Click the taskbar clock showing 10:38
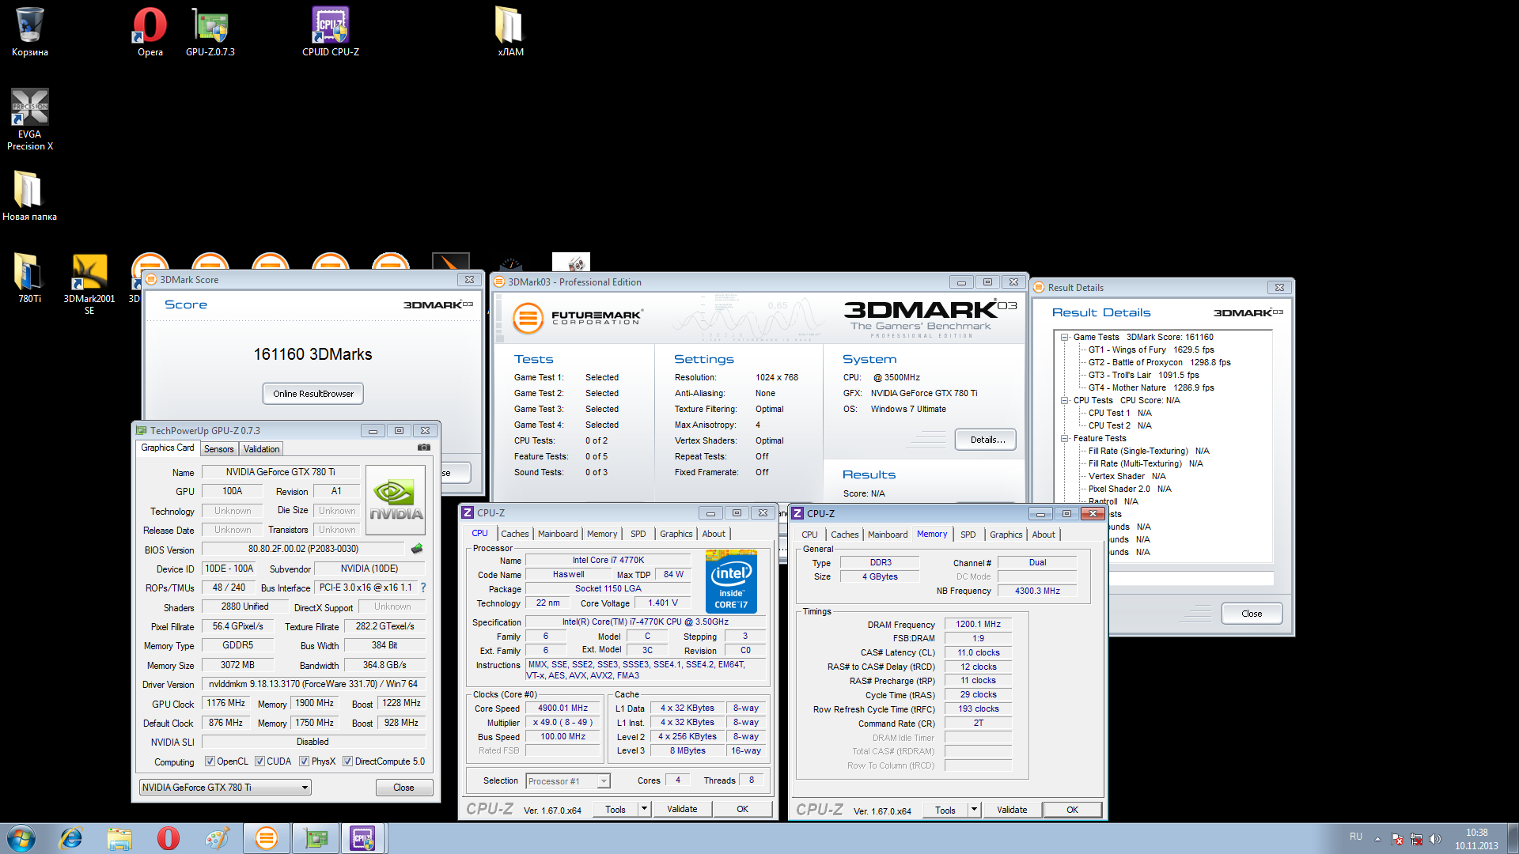Viewport: 1519px width, 854px height. [x=1476, y=839]
